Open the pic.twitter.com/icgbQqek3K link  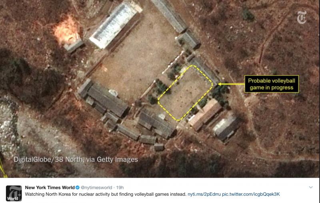click(251, 194)
